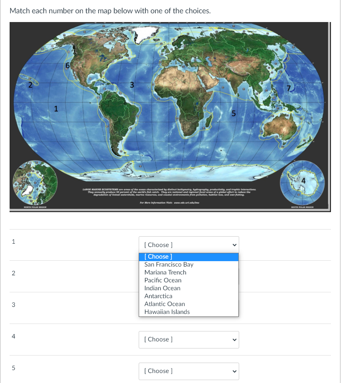Select "Hawaiian Islands" in the dropdown
Image resolution: width=360 pixels, height=383 pixels.
(x=167, y=312)
